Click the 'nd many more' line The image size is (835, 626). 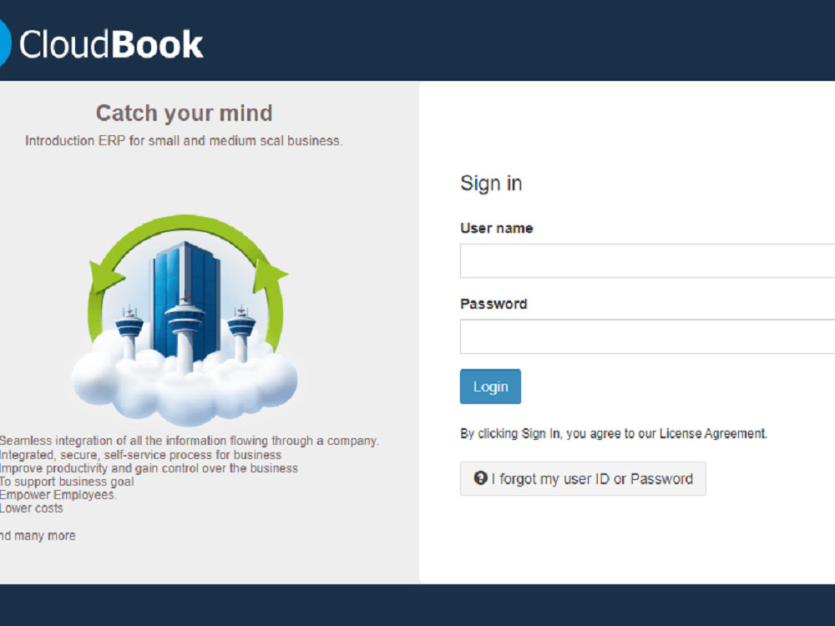(x=38, y=536)
